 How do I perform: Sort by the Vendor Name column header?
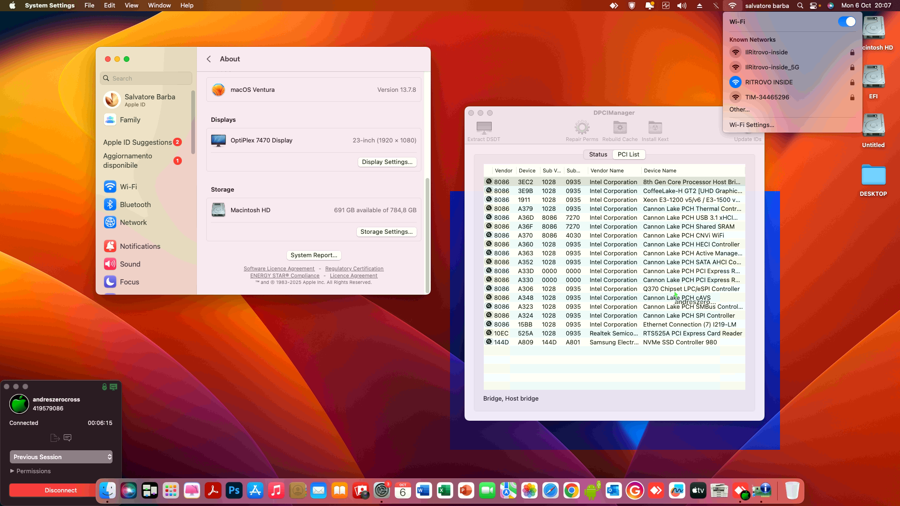(x=614, y=171)
